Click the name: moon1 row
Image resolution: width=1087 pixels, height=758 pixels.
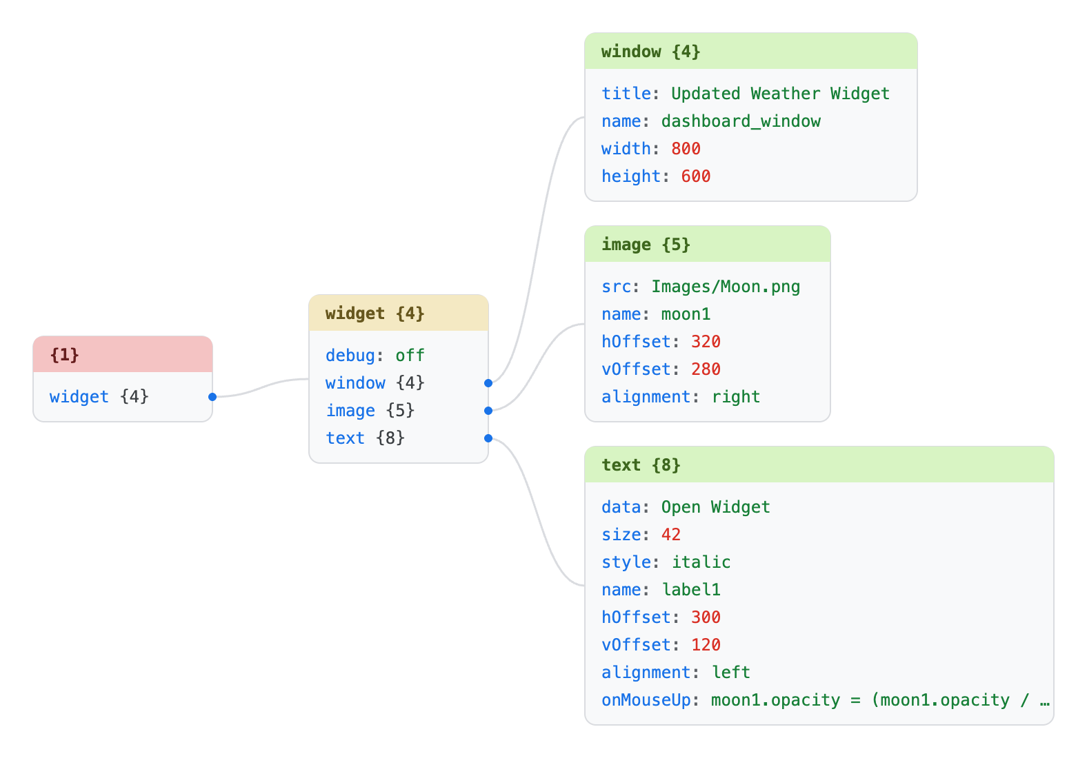pyautogui.click(x=708, y=314)
